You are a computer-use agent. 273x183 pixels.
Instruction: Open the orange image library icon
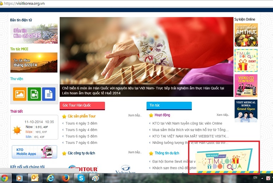[x=20, y=94]
